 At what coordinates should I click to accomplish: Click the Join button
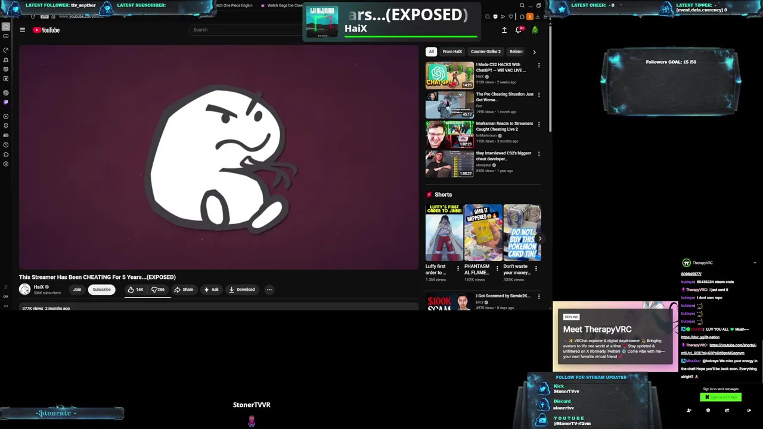click(77, 290)
